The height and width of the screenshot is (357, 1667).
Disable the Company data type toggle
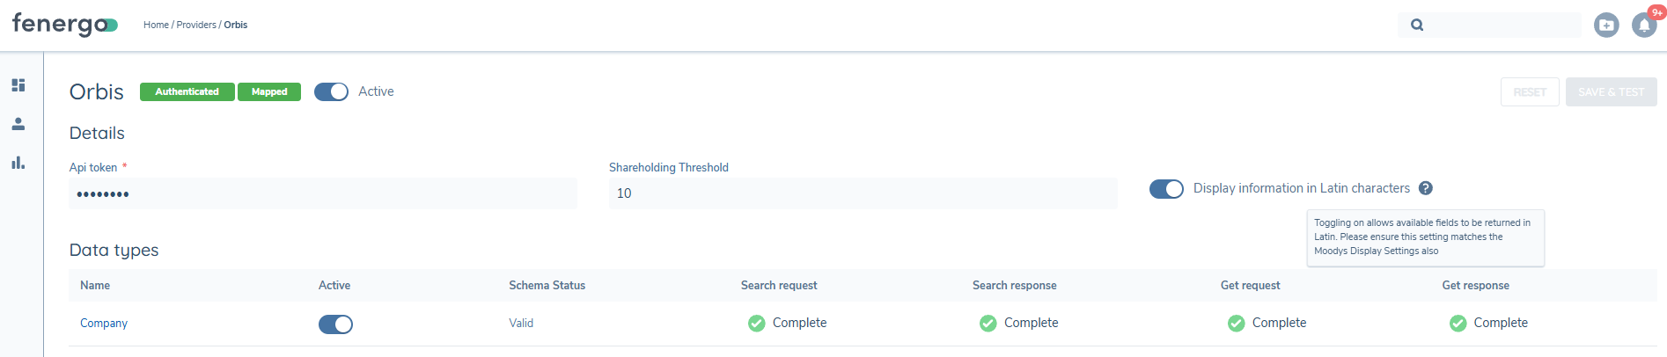coord(335,324)
